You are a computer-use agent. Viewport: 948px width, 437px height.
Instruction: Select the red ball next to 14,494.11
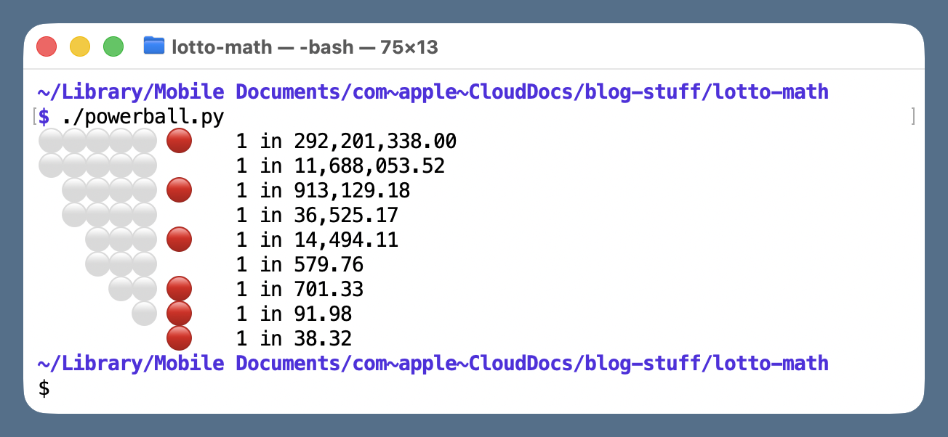[179, 240]
